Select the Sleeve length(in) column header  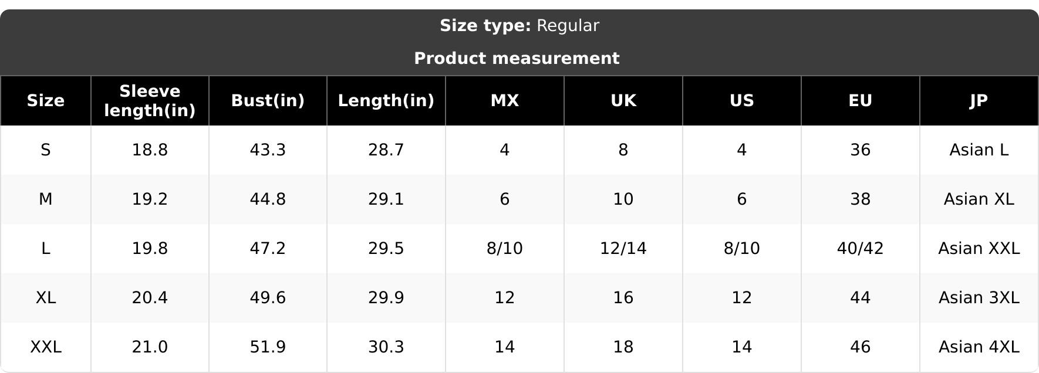coord(150,101)
